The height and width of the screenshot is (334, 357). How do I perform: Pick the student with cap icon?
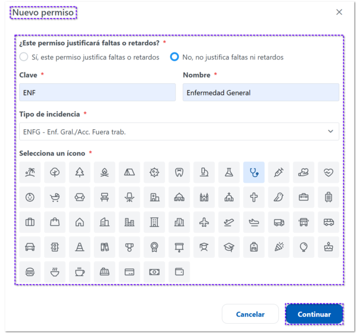pyautogui.click(x=204, y=247)
